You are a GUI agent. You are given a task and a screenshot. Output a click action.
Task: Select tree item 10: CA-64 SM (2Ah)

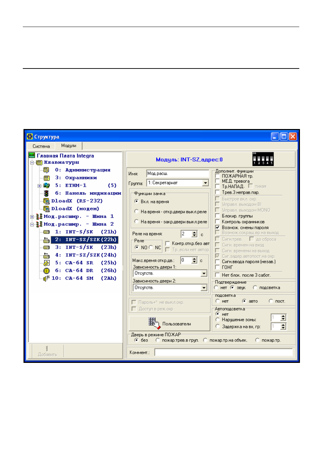tap(84, 278)
